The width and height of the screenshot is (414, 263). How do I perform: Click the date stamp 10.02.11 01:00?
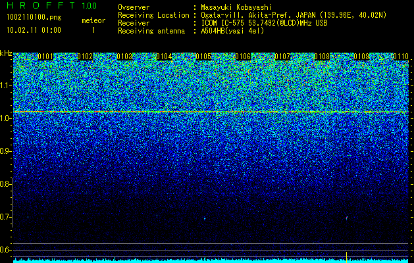(34, 30)
